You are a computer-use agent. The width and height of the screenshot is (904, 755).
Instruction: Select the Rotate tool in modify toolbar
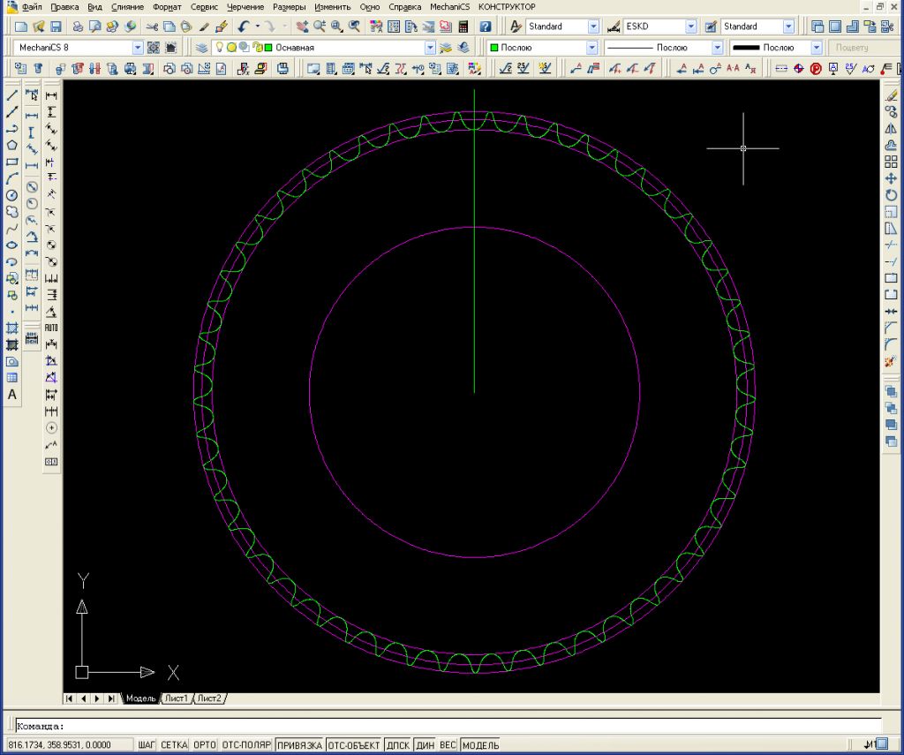pyautogui.click(x=891, y=195)
